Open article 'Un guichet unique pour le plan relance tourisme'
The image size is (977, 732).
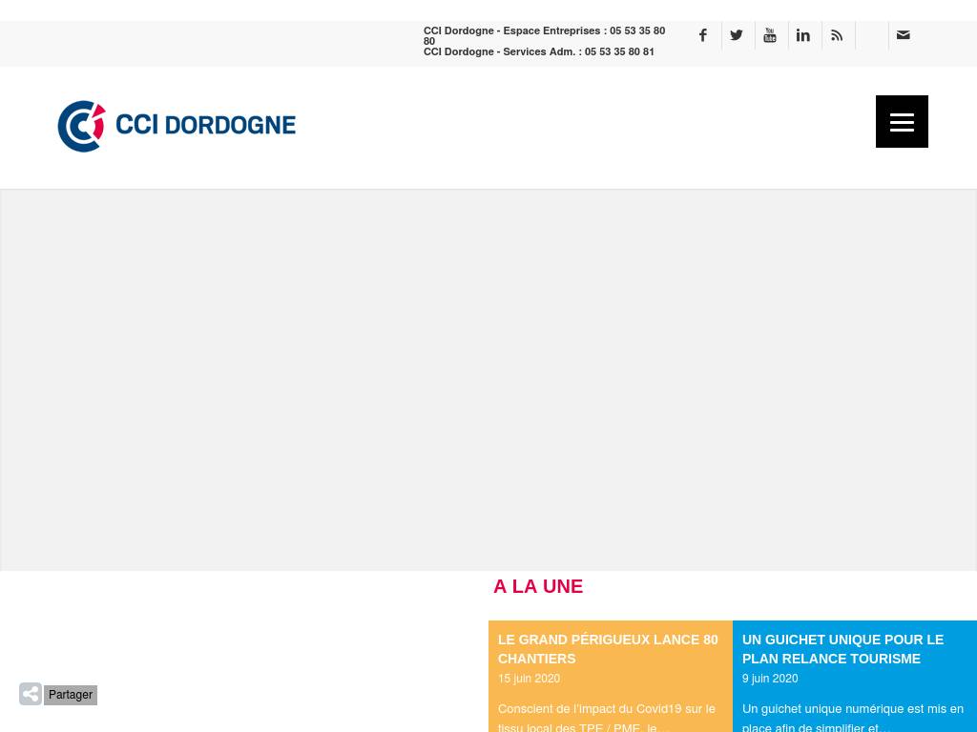pyautogui.click(x=842, y=649)
